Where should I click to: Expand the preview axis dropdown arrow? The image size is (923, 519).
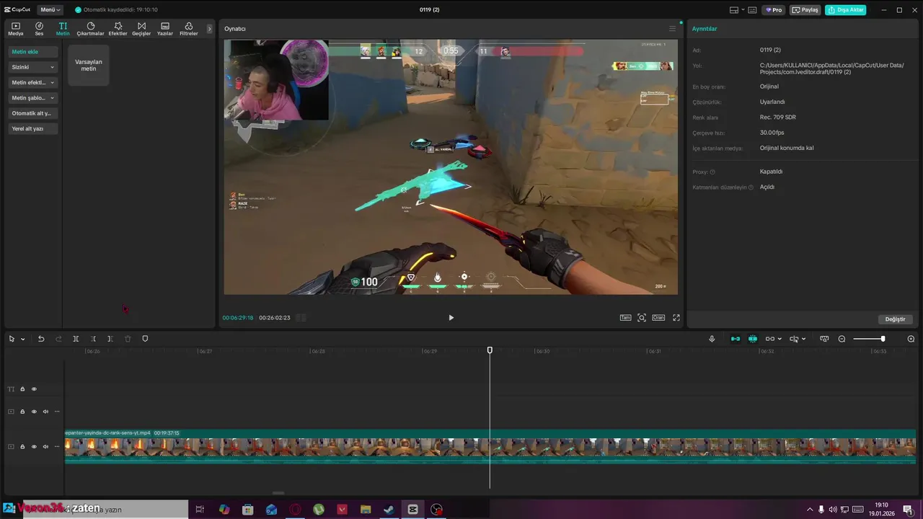803,339
